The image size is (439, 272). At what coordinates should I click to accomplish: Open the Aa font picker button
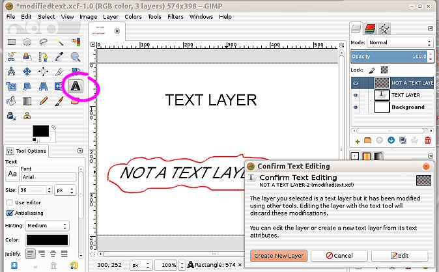(x=12, y=174)
